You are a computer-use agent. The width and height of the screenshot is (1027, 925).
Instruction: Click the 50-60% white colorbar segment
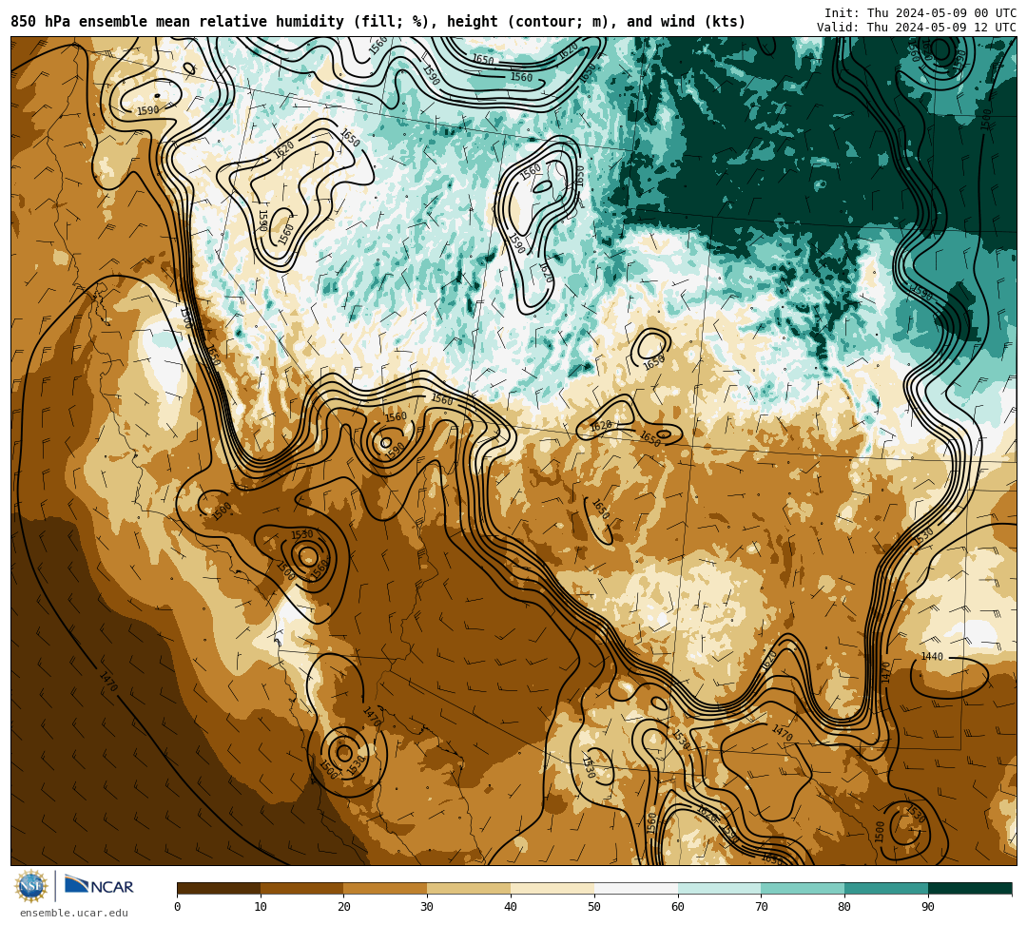point(636,888)
